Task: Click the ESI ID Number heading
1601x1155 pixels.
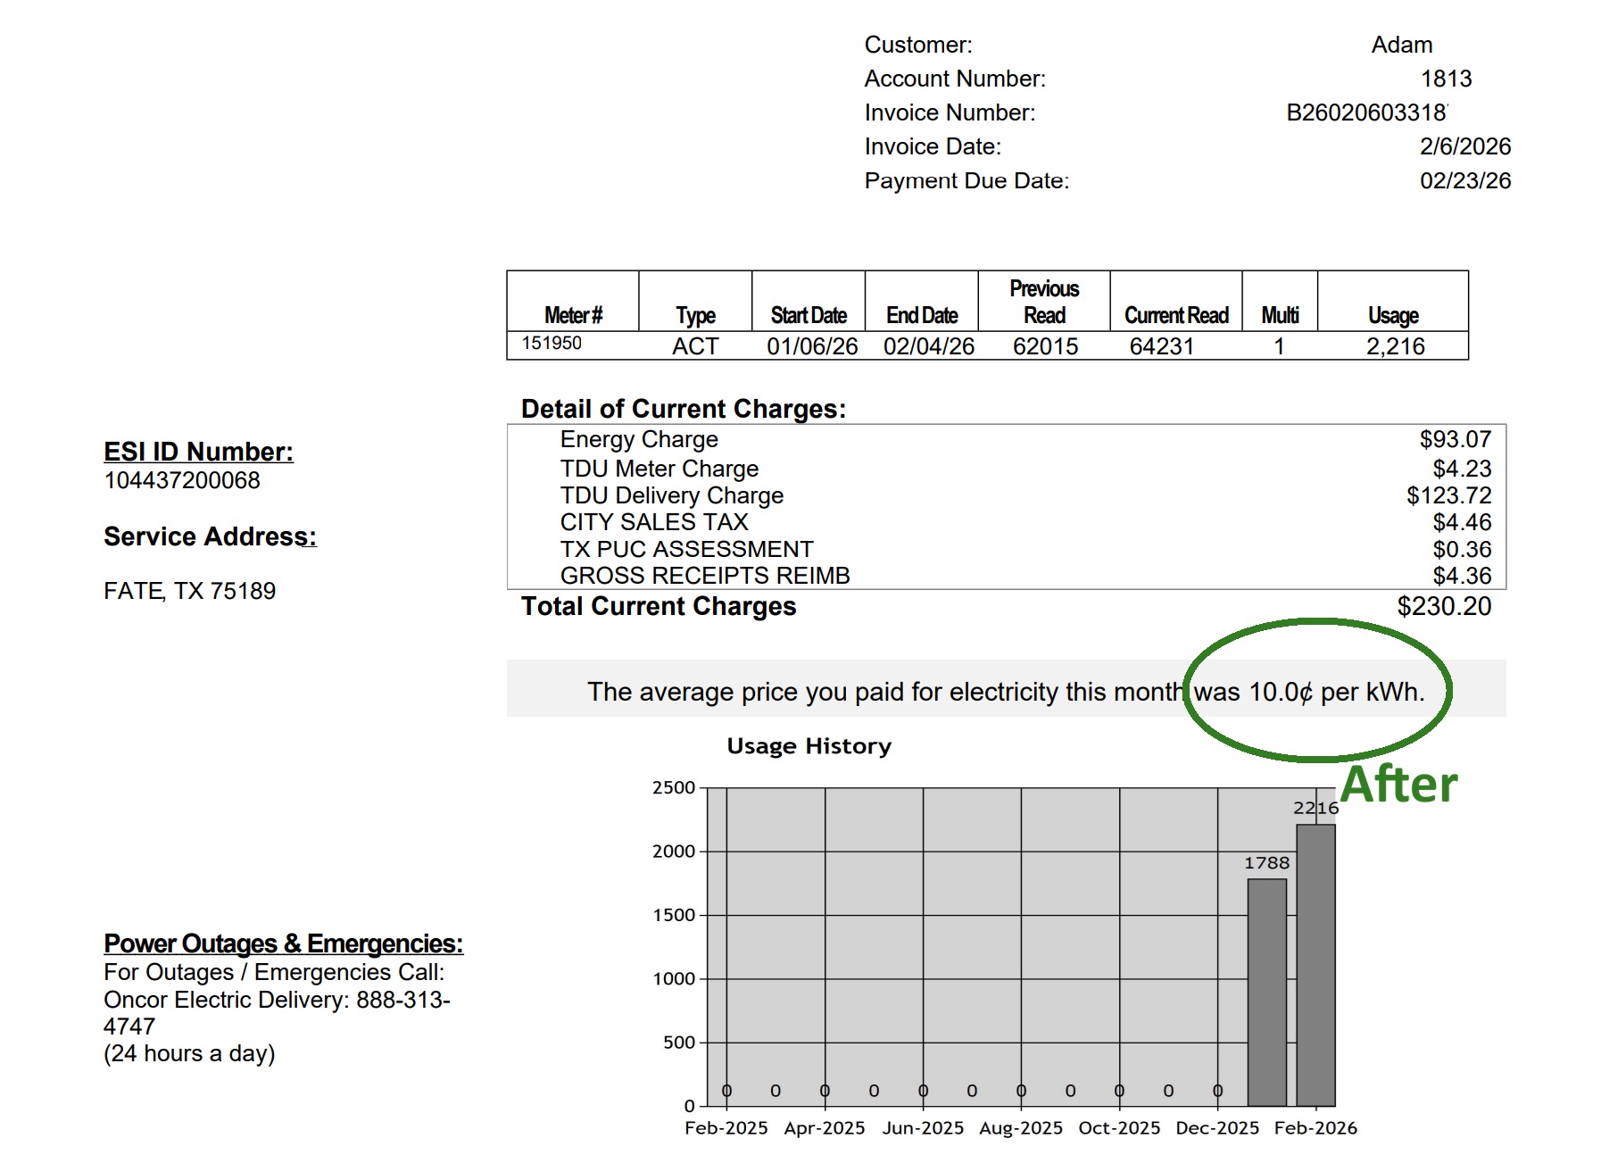Action: [198, 452]
